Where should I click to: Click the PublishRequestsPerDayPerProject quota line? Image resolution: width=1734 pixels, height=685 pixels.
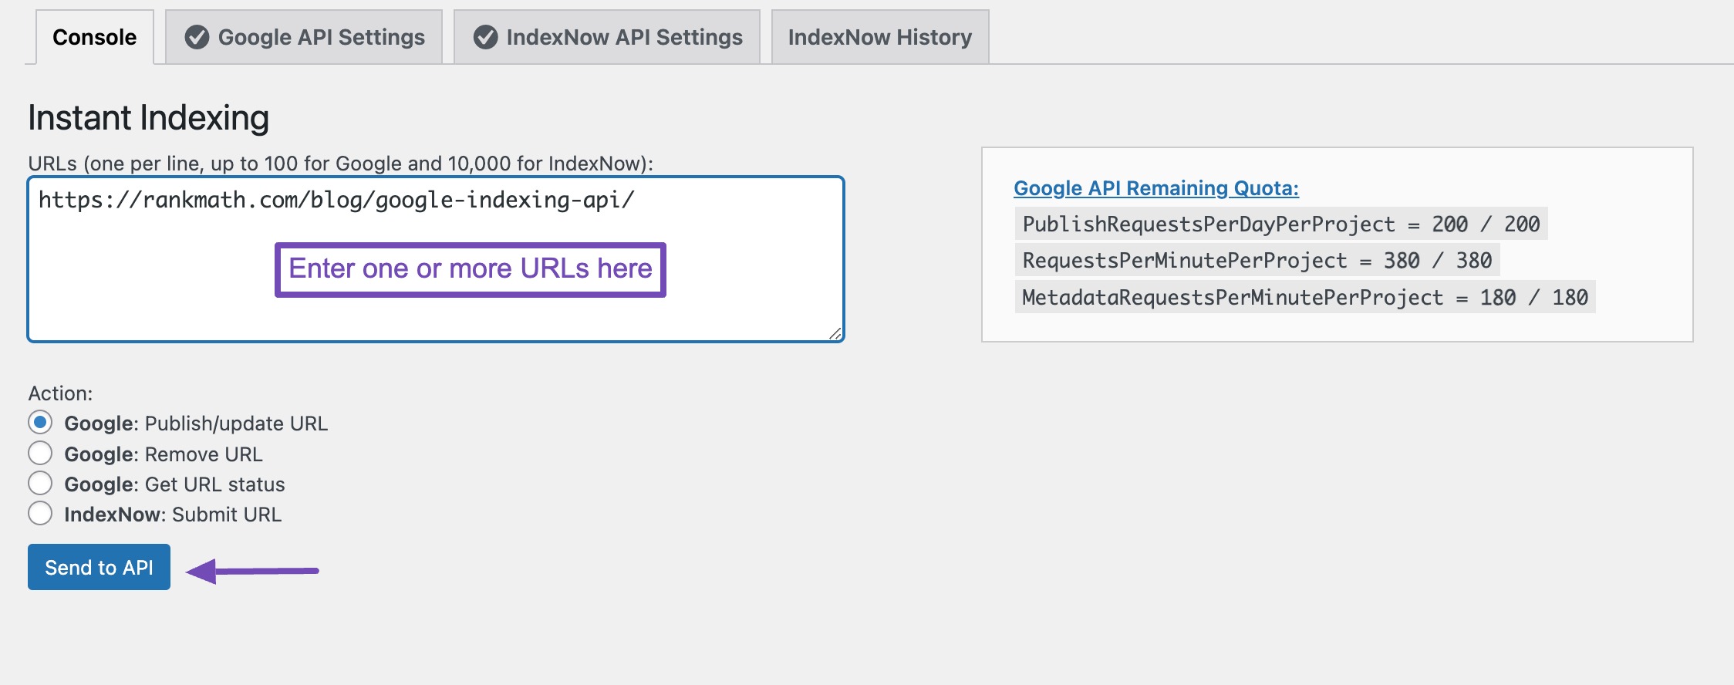coord(1280,224)
